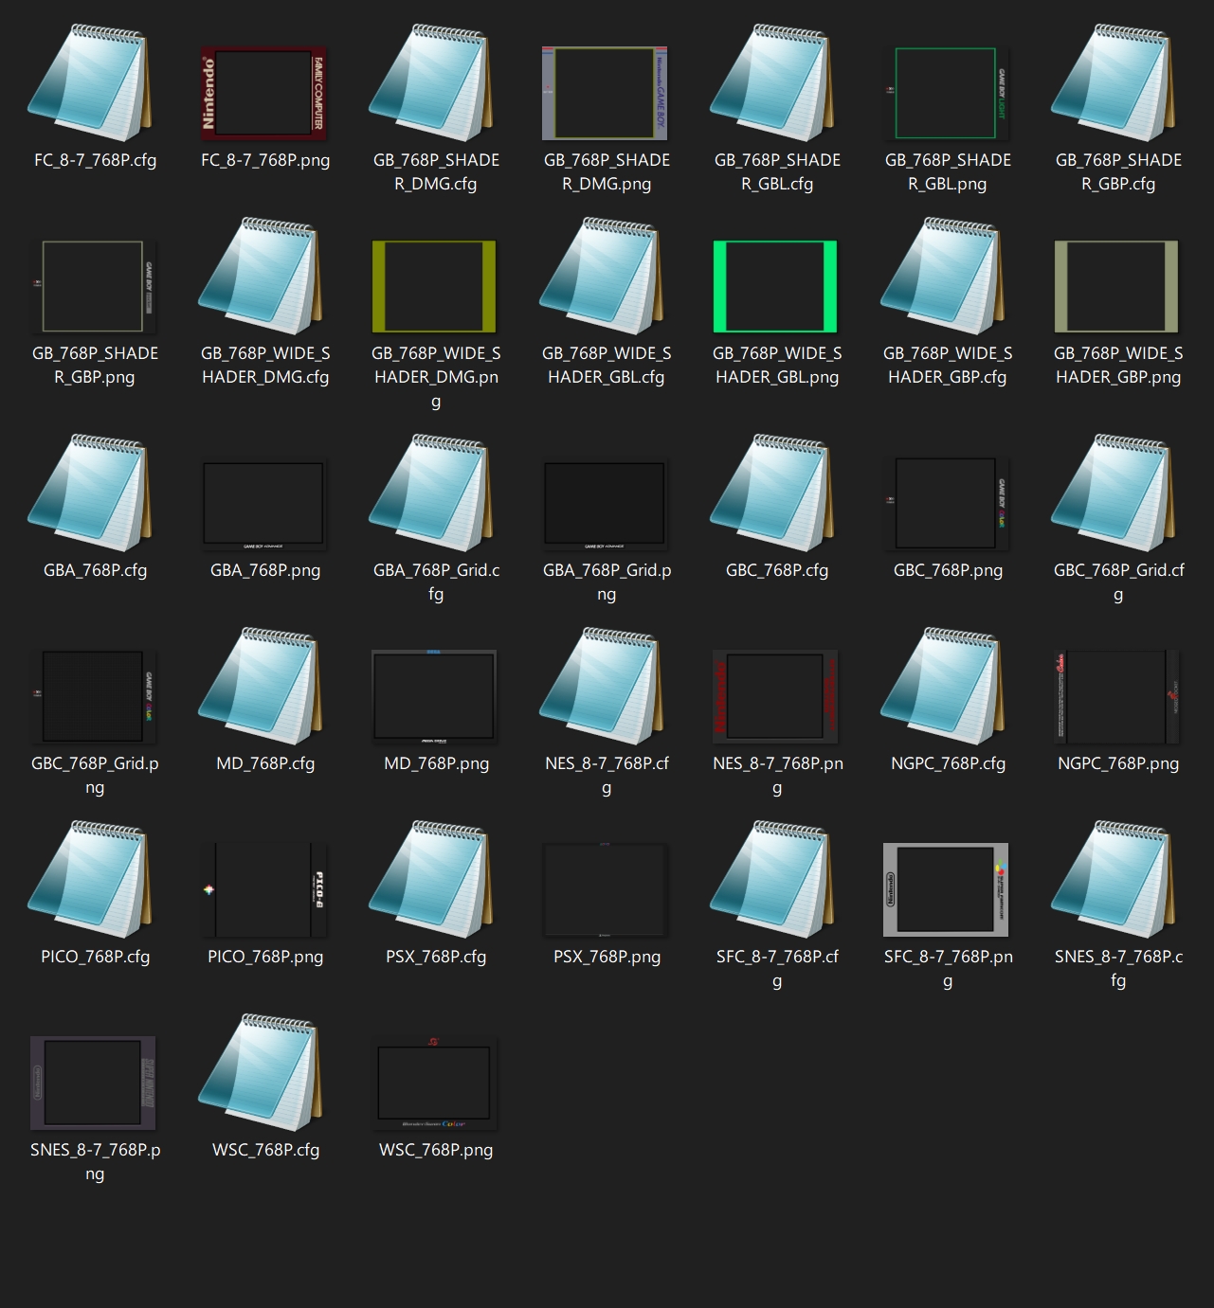Select SFC_8-7_768P.cfg file icon
Screen dimensions: 1214x1308
(x=772, y=880)
